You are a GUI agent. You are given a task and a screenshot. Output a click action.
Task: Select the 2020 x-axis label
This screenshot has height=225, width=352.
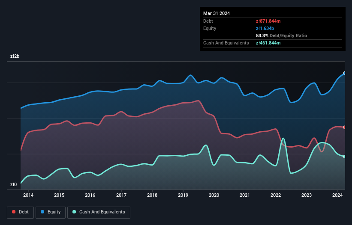click(214, 195)
